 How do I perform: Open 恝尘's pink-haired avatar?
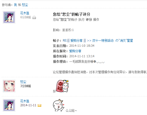pyautogui.click(x=9, y=86)
